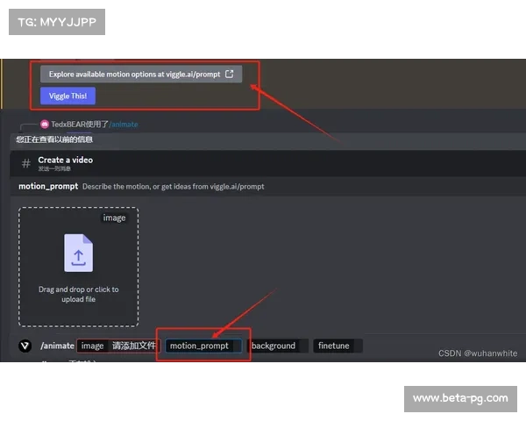
Task: Click the TedxBEAR user avatar icon
Action: click(x=45, y=125)
